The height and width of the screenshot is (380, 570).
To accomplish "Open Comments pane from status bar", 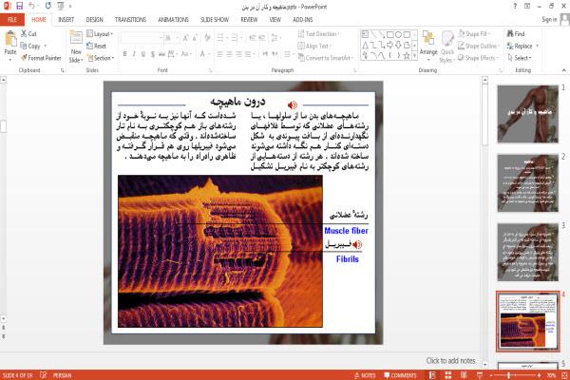I will click(x=400, y=375).
